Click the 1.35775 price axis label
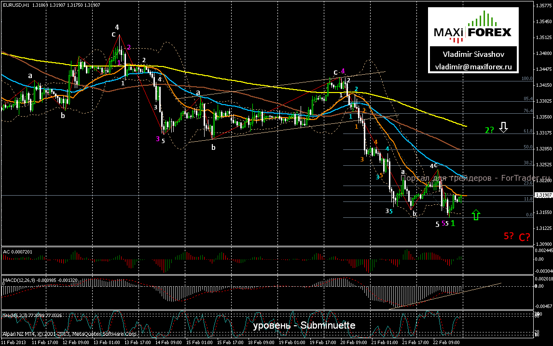This screenshot has height=346, width=553. pyautogui.click(x=543, y=6)
